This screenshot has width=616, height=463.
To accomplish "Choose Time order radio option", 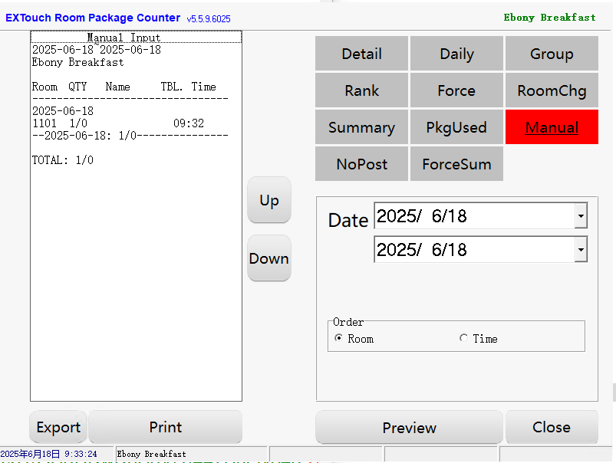I will coord(463,338).
